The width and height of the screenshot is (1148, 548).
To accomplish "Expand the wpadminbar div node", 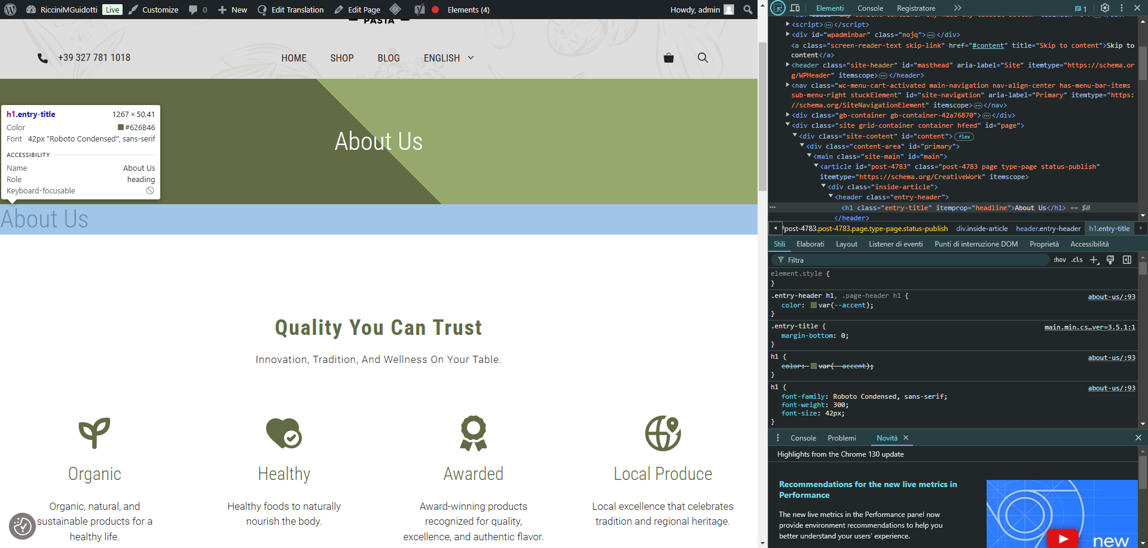I will (788, 35).
